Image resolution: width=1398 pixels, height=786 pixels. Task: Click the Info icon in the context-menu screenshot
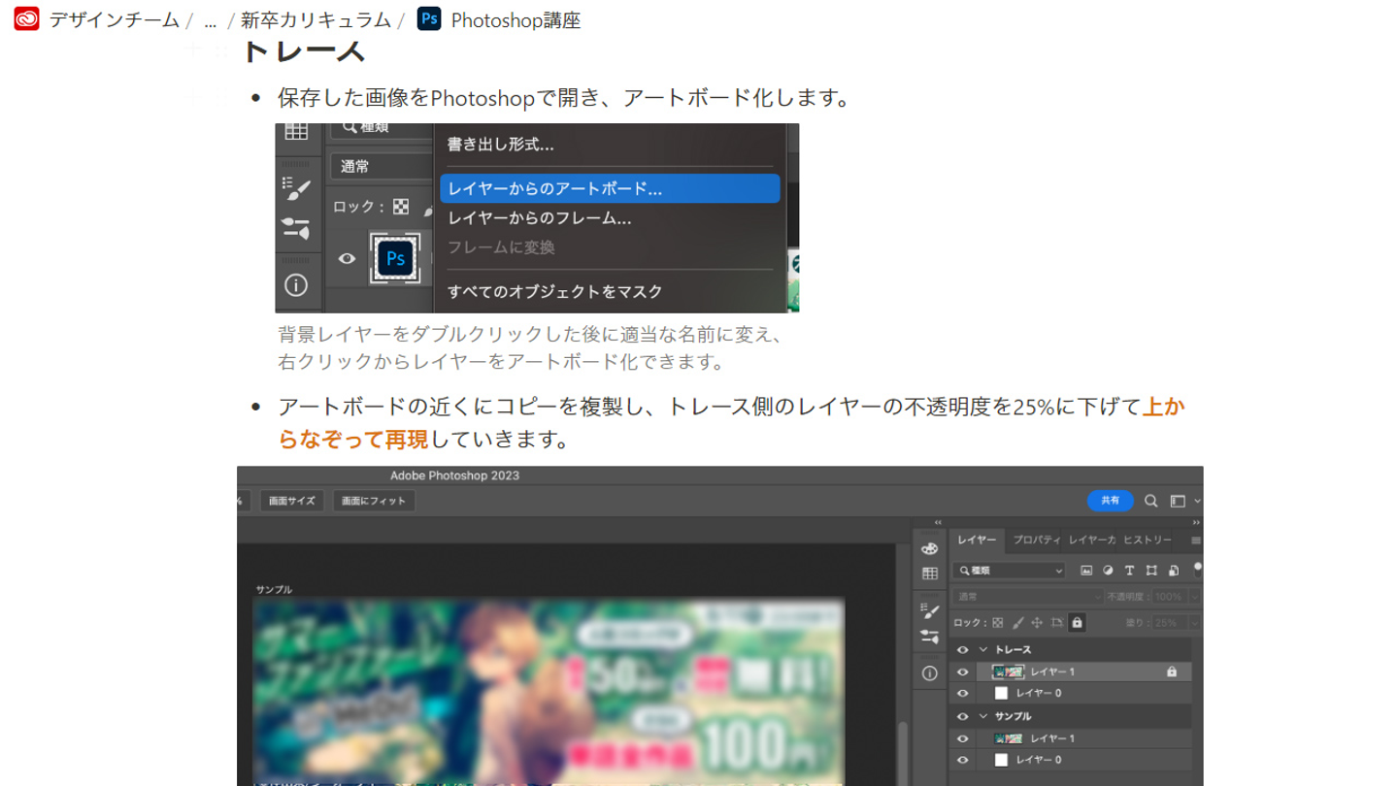[x=296, y=284]
